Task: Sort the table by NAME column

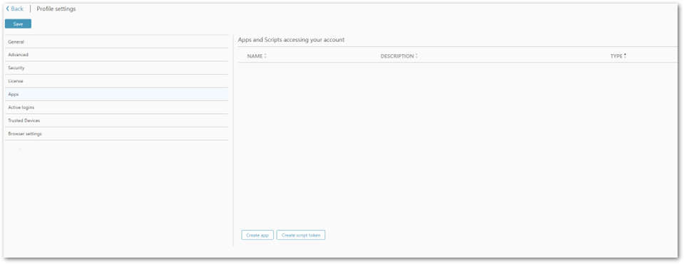Action: point(257,56)
